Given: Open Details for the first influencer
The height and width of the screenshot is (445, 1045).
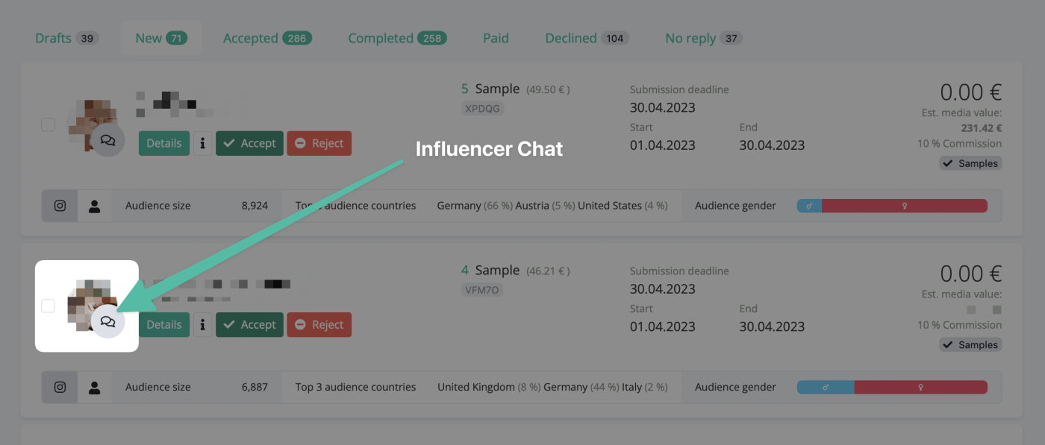Looking at the screenshot, I should tap(163, 143).
